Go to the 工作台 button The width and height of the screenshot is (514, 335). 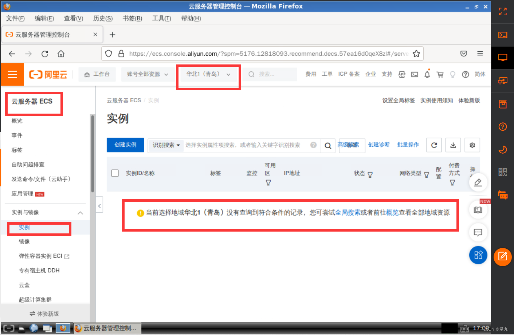[97, 74]
